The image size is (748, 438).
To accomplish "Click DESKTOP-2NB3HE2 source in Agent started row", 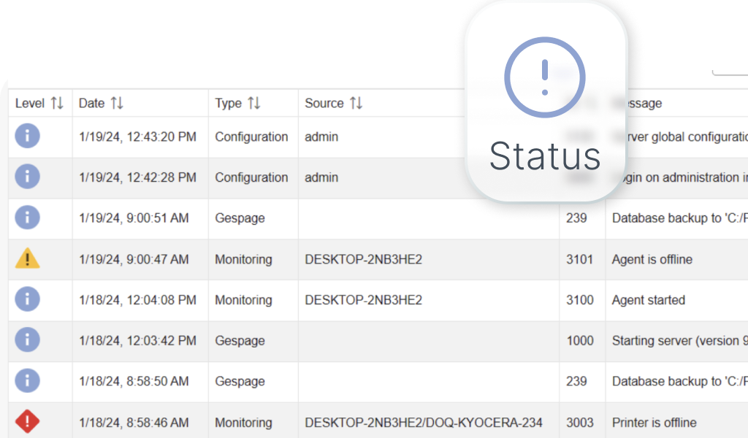I will click(364, 300).
